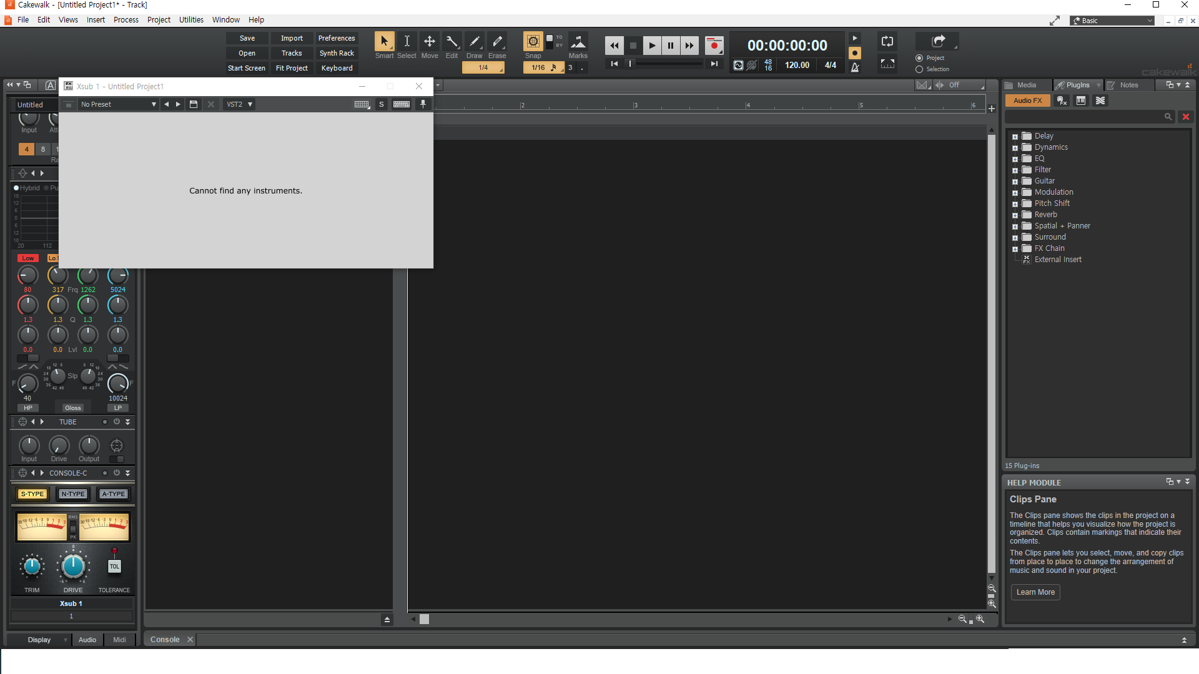The height and width of the screenshot is (674, 1199).
Task: Toggle the TUBE module power button
Action: coord(117,422)
